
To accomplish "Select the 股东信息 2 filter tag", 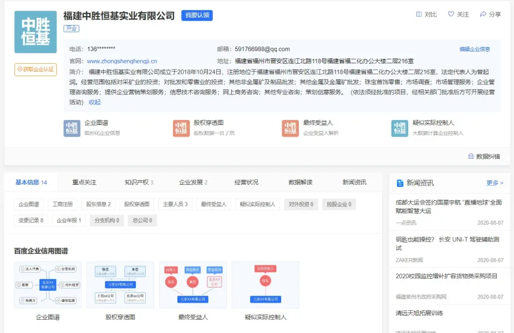I will [98, 204].
